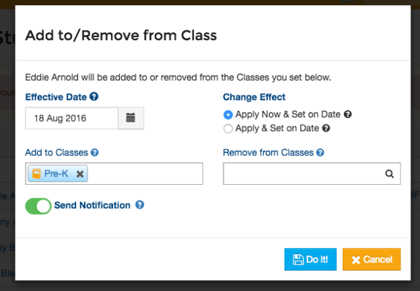The width and height of the screenshot is (420, 291).
Task: Click the Send Notification label text
Action: (x=92, y=205)
